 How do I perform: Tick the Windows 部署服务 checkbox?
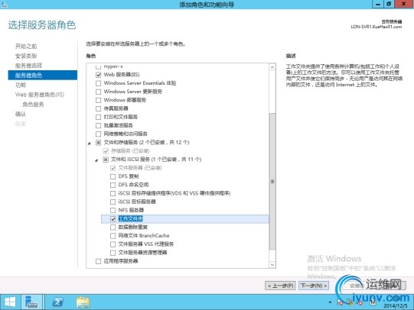click(x=98, y=100)
